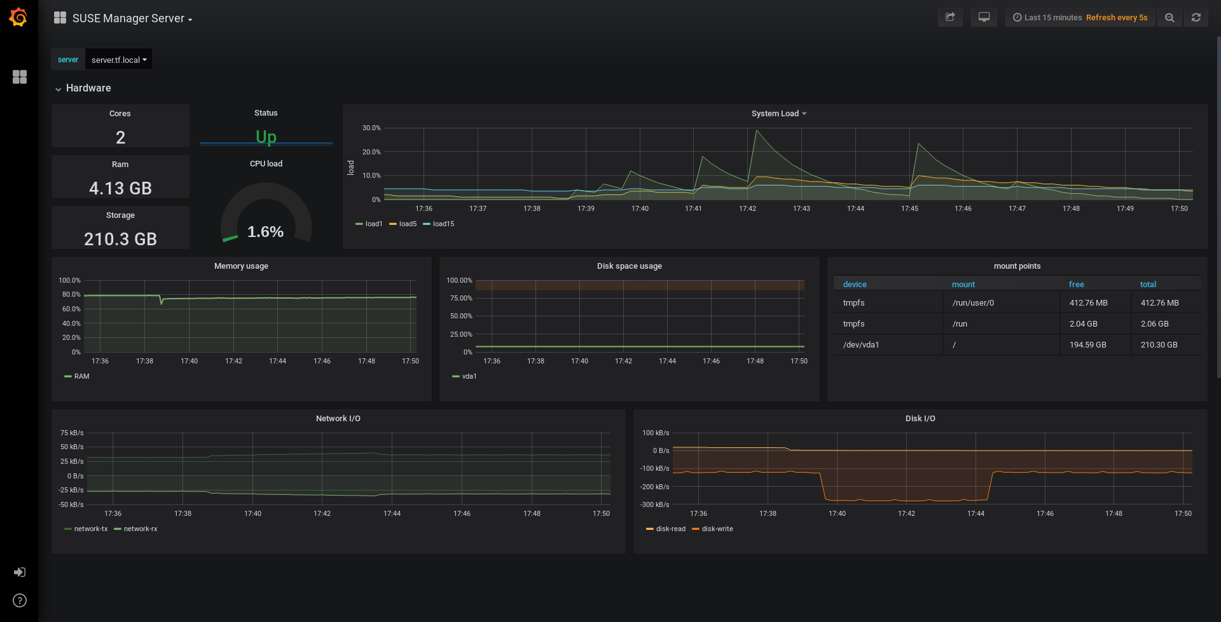
Task: Open the Dashboards sidebar icon
Action: (20, 77)
